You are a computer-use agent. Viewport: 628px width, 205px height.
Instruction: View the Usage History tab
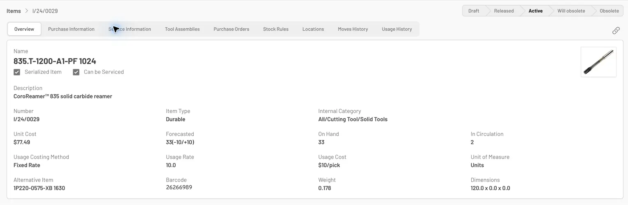coord(397,29)
